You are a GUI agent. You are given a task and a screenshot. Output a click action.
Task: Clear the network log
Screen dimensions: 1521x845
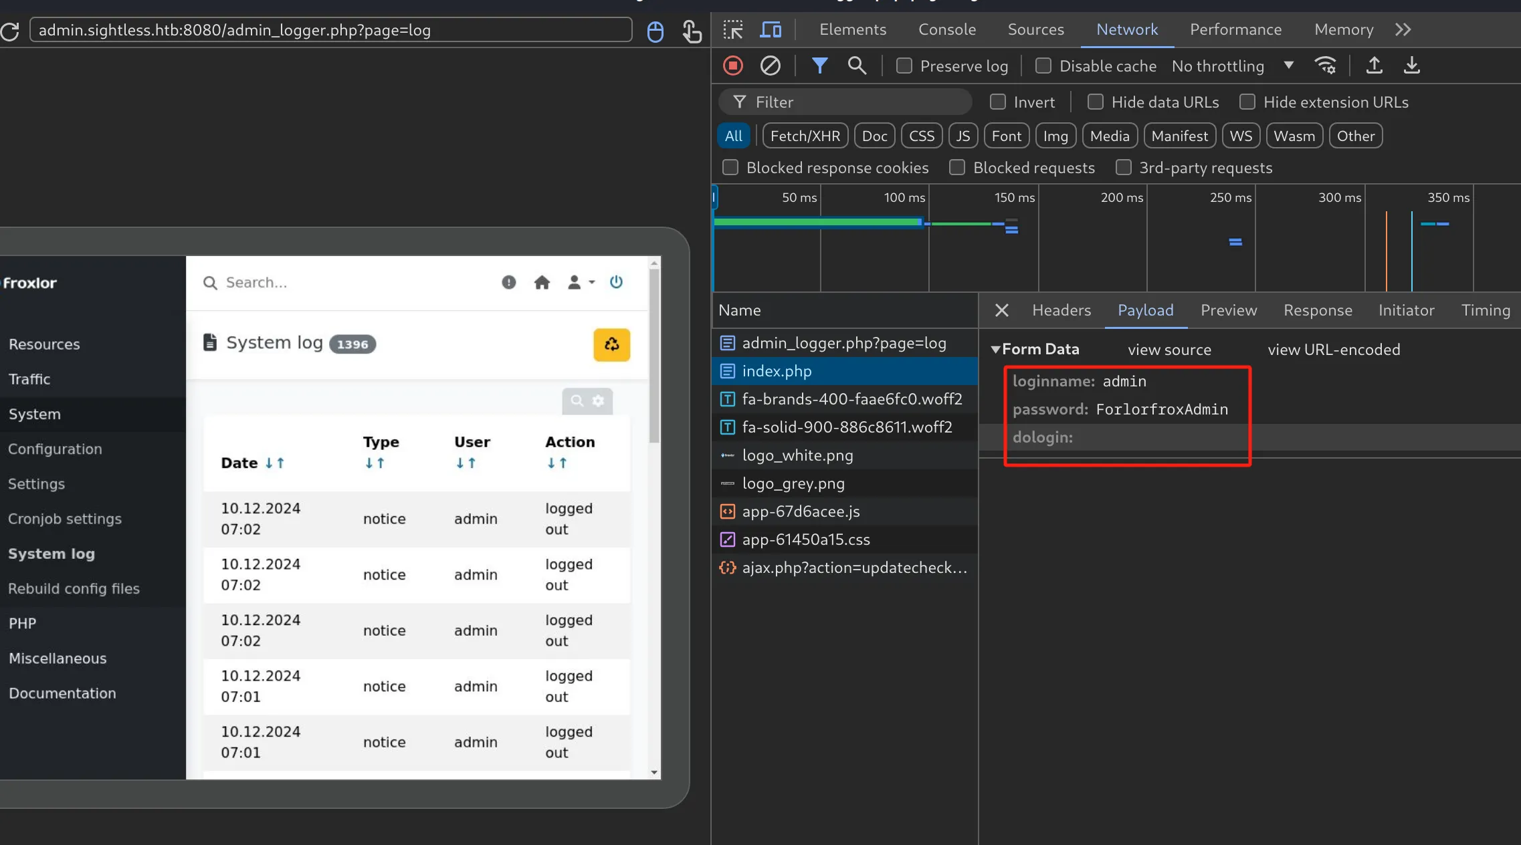(770, 66)
